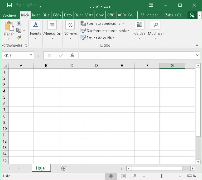Click Dar formato como tabla
Screen dimensions: 202x180
point(105,31)
